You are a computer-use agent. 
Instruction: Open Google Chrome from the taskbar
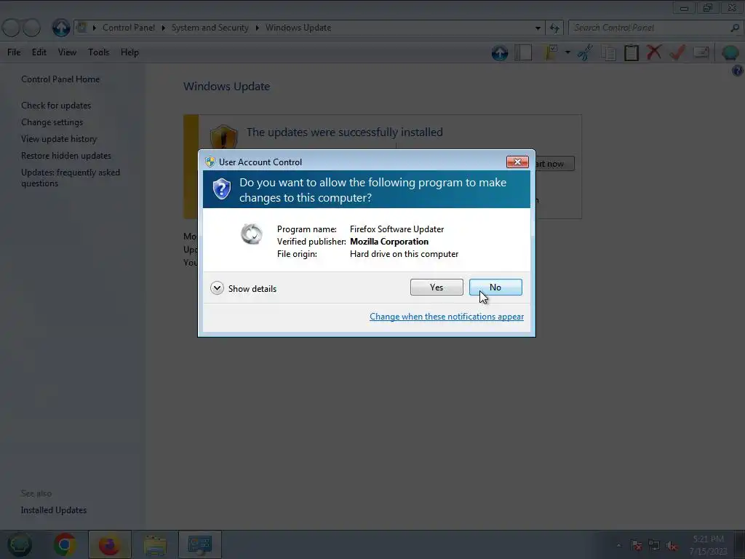(x=65, y=544)
